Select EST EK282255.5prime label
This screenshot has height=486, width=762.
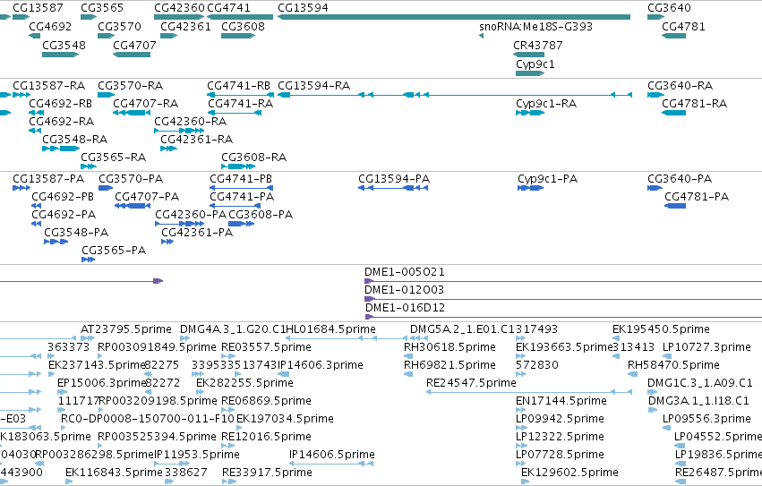coord(244,382)
